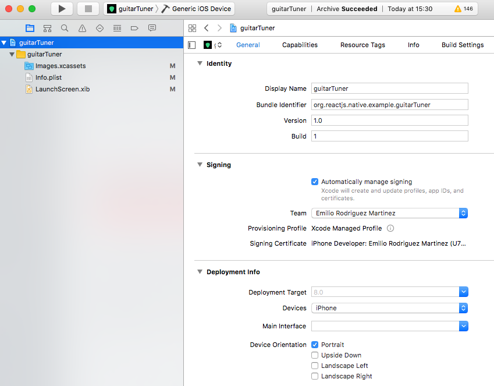
Task: Click the Stop button in toolbar
Action: pos(88,9)
